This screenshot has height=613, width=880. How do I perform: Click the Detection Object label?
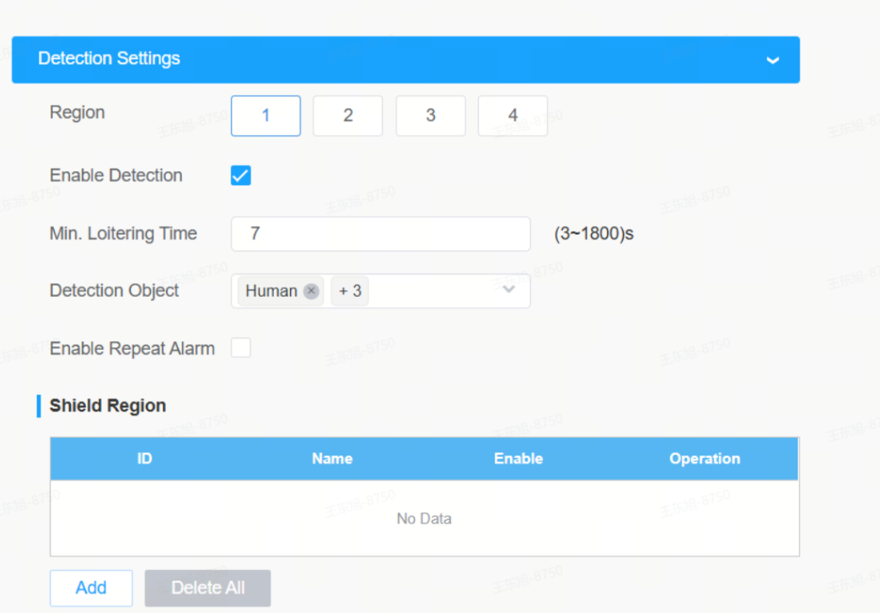pos(115,291)
